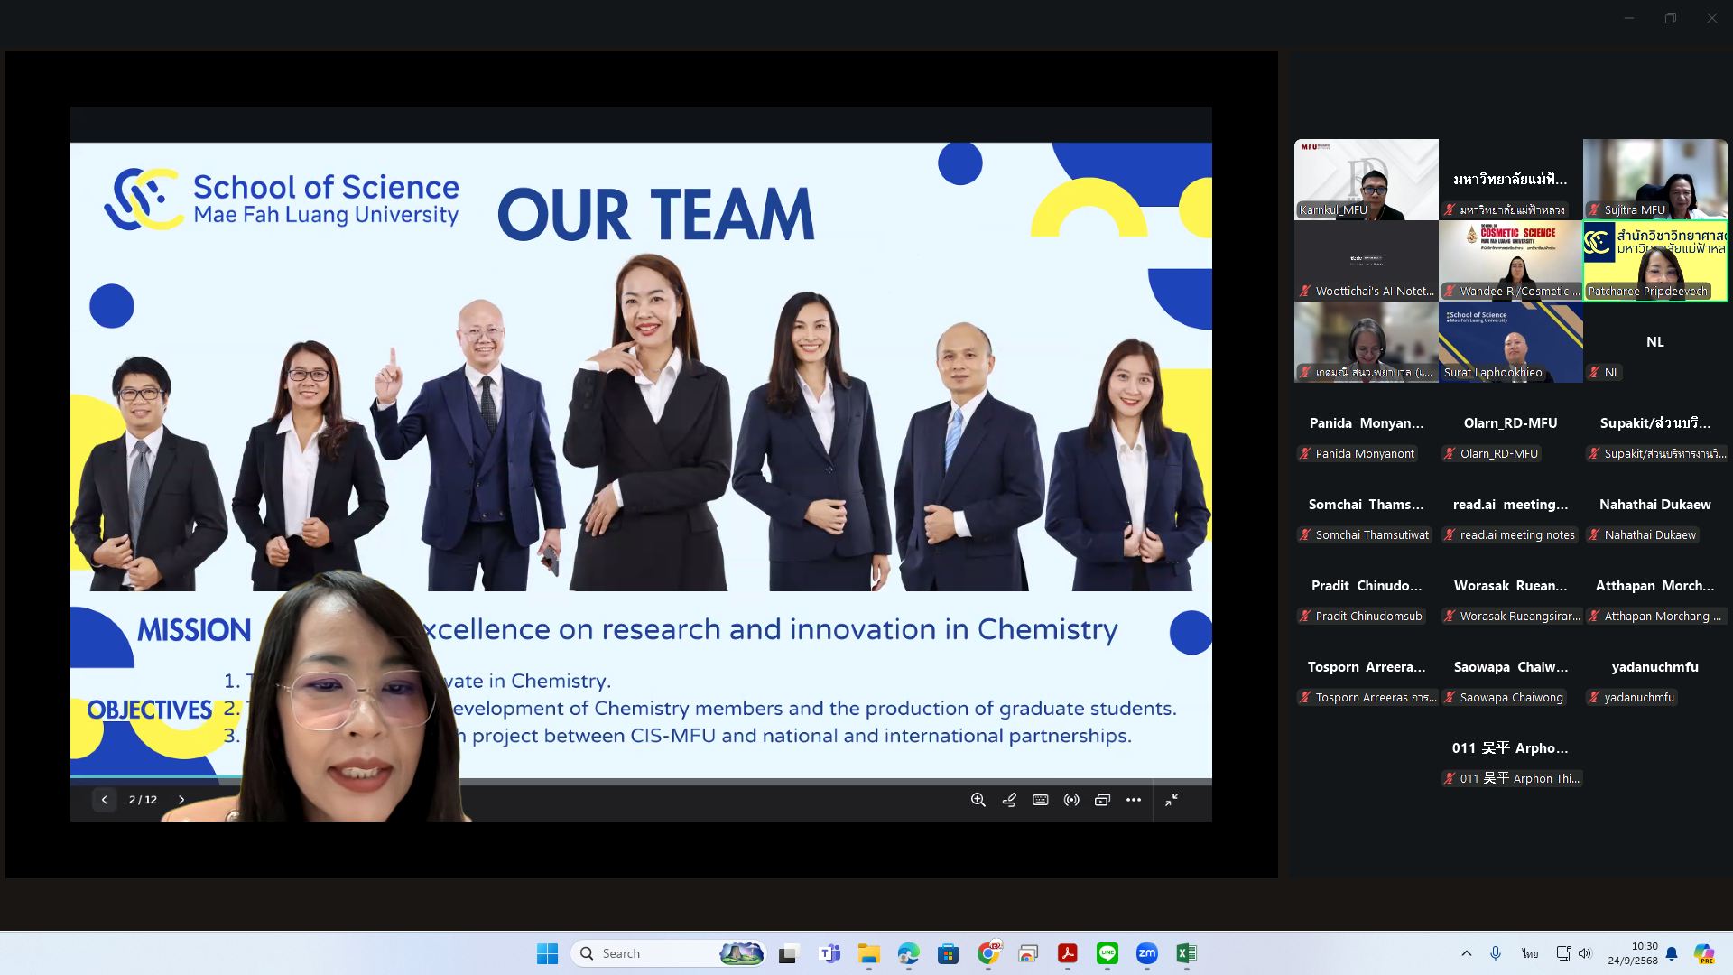Select Surat Laphookhieo participant video
This screenshot has width=1733, height=975.
pyautogui.click(x=1510, y=342)
